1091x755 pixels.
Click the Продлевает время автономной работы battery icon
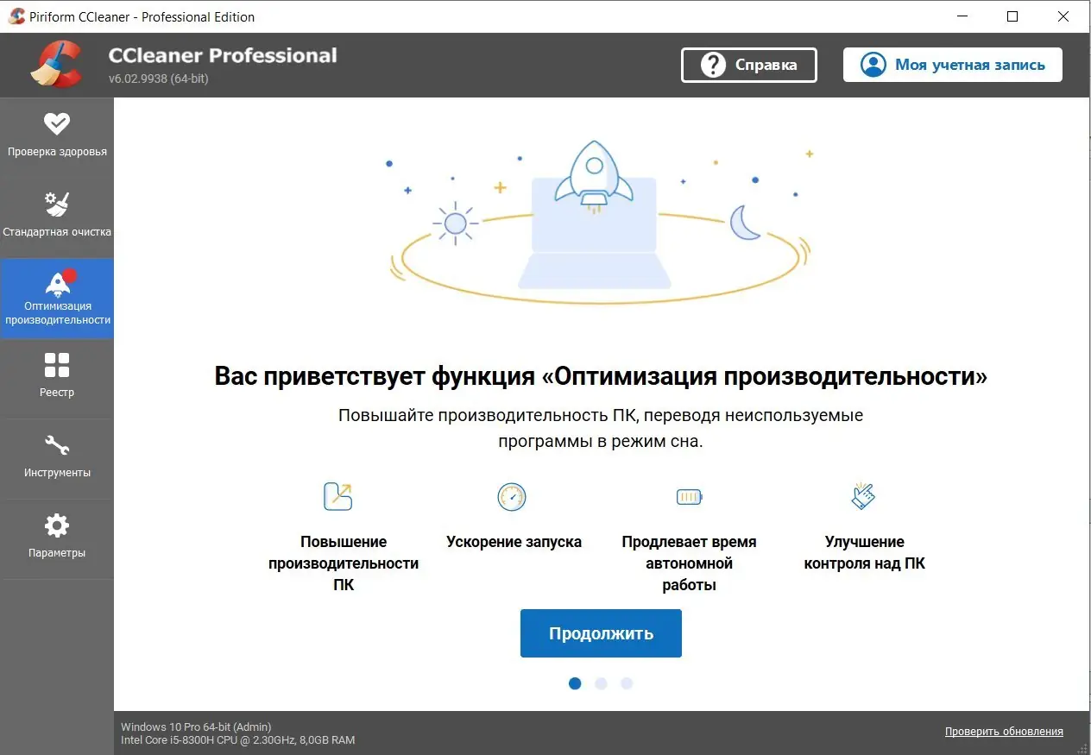[x=689, y=496]
